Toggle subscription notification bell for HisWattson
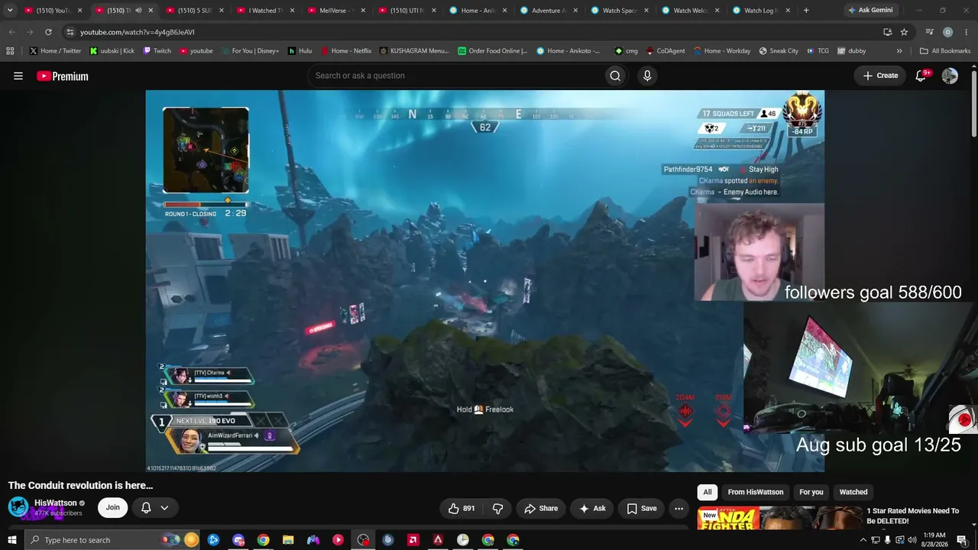The width and height of the screenshot is (978, 550). 146,508
